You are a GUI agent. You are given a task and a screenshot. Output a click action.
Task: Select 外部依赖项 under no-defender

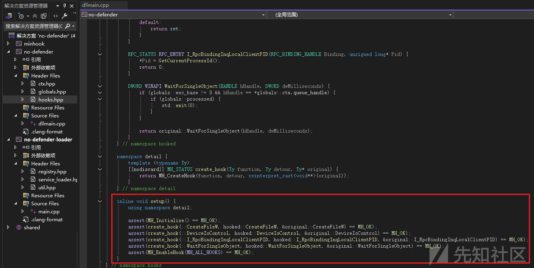tap(43, 67)
